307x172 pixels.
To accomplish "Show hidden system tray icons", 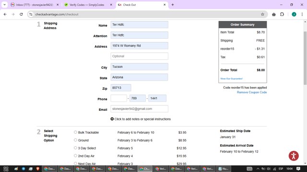I will 258,169.
